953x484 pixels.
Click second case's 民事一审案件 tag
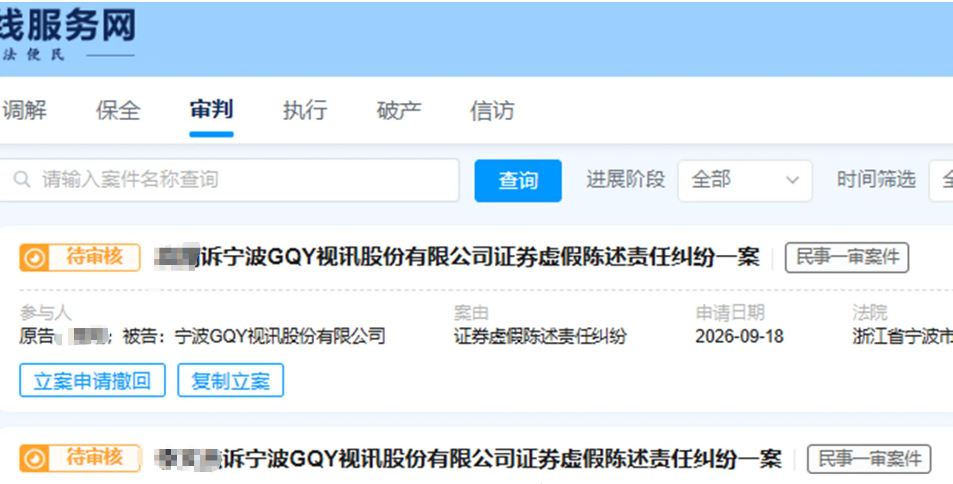tap(869, 459)
